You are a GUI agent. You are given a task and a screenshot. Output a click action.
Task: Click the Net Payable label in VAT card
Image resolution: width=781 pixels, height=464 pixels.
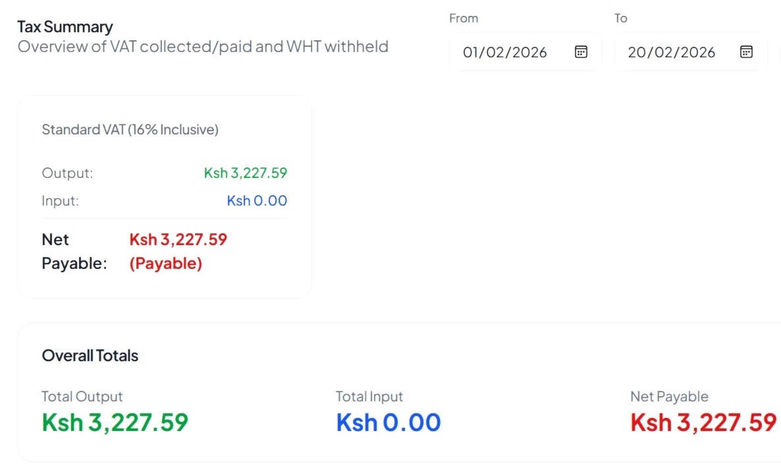(69, 251)
